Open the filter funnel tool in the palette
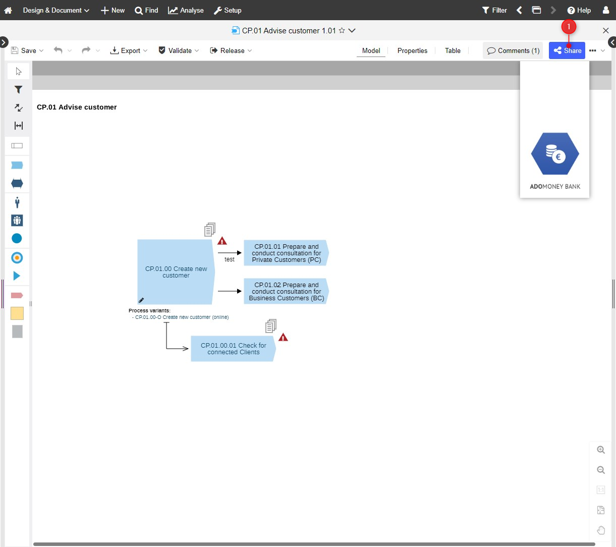Screen dimensions: 616x547 pyautogui.click(x=18, y=89)
